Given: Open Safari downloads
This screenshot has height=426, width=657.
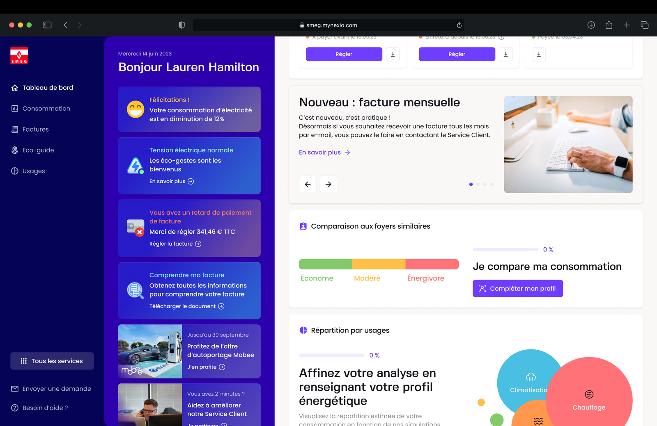Looking at the screenshot, I should click(x=591, y=25).
